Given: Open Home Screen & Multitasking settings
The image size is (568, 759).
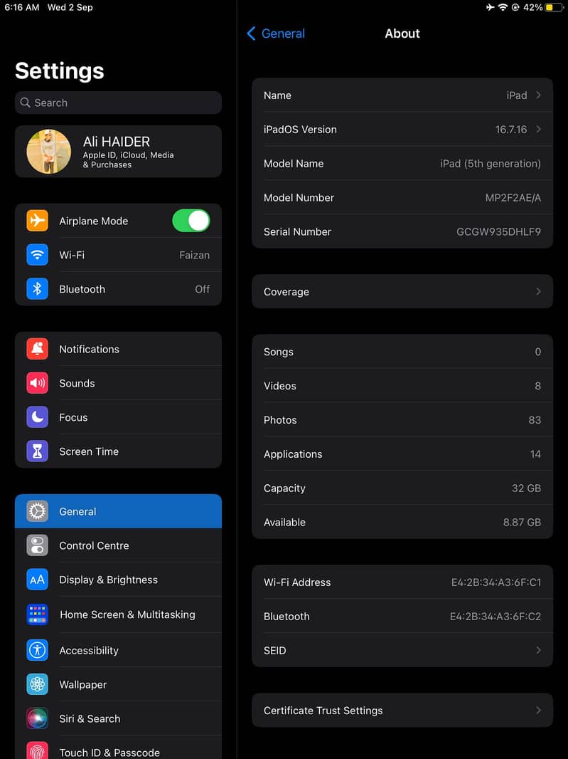Looking at the screenshot, I should 119,614.
